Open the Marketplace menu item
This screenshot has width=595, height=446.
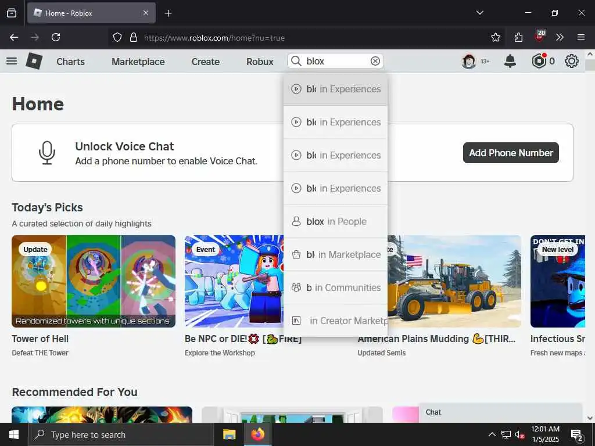coord(138,62)
